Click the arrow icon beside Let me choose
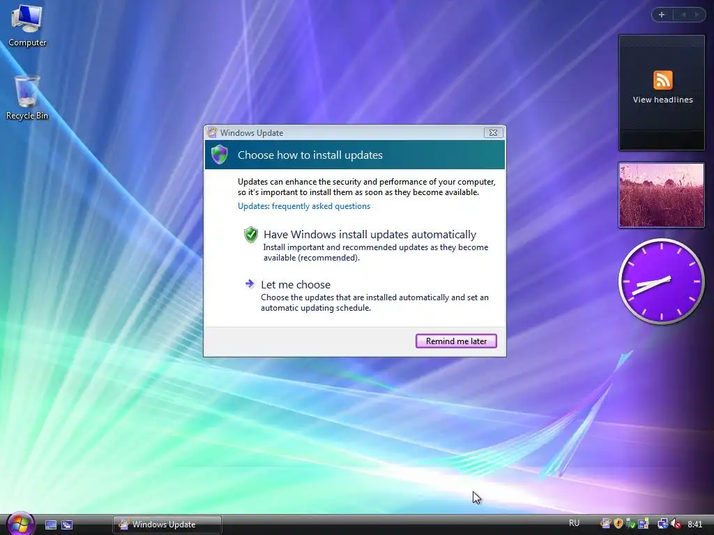Screen dimensions: 714x535 point(249,284)
